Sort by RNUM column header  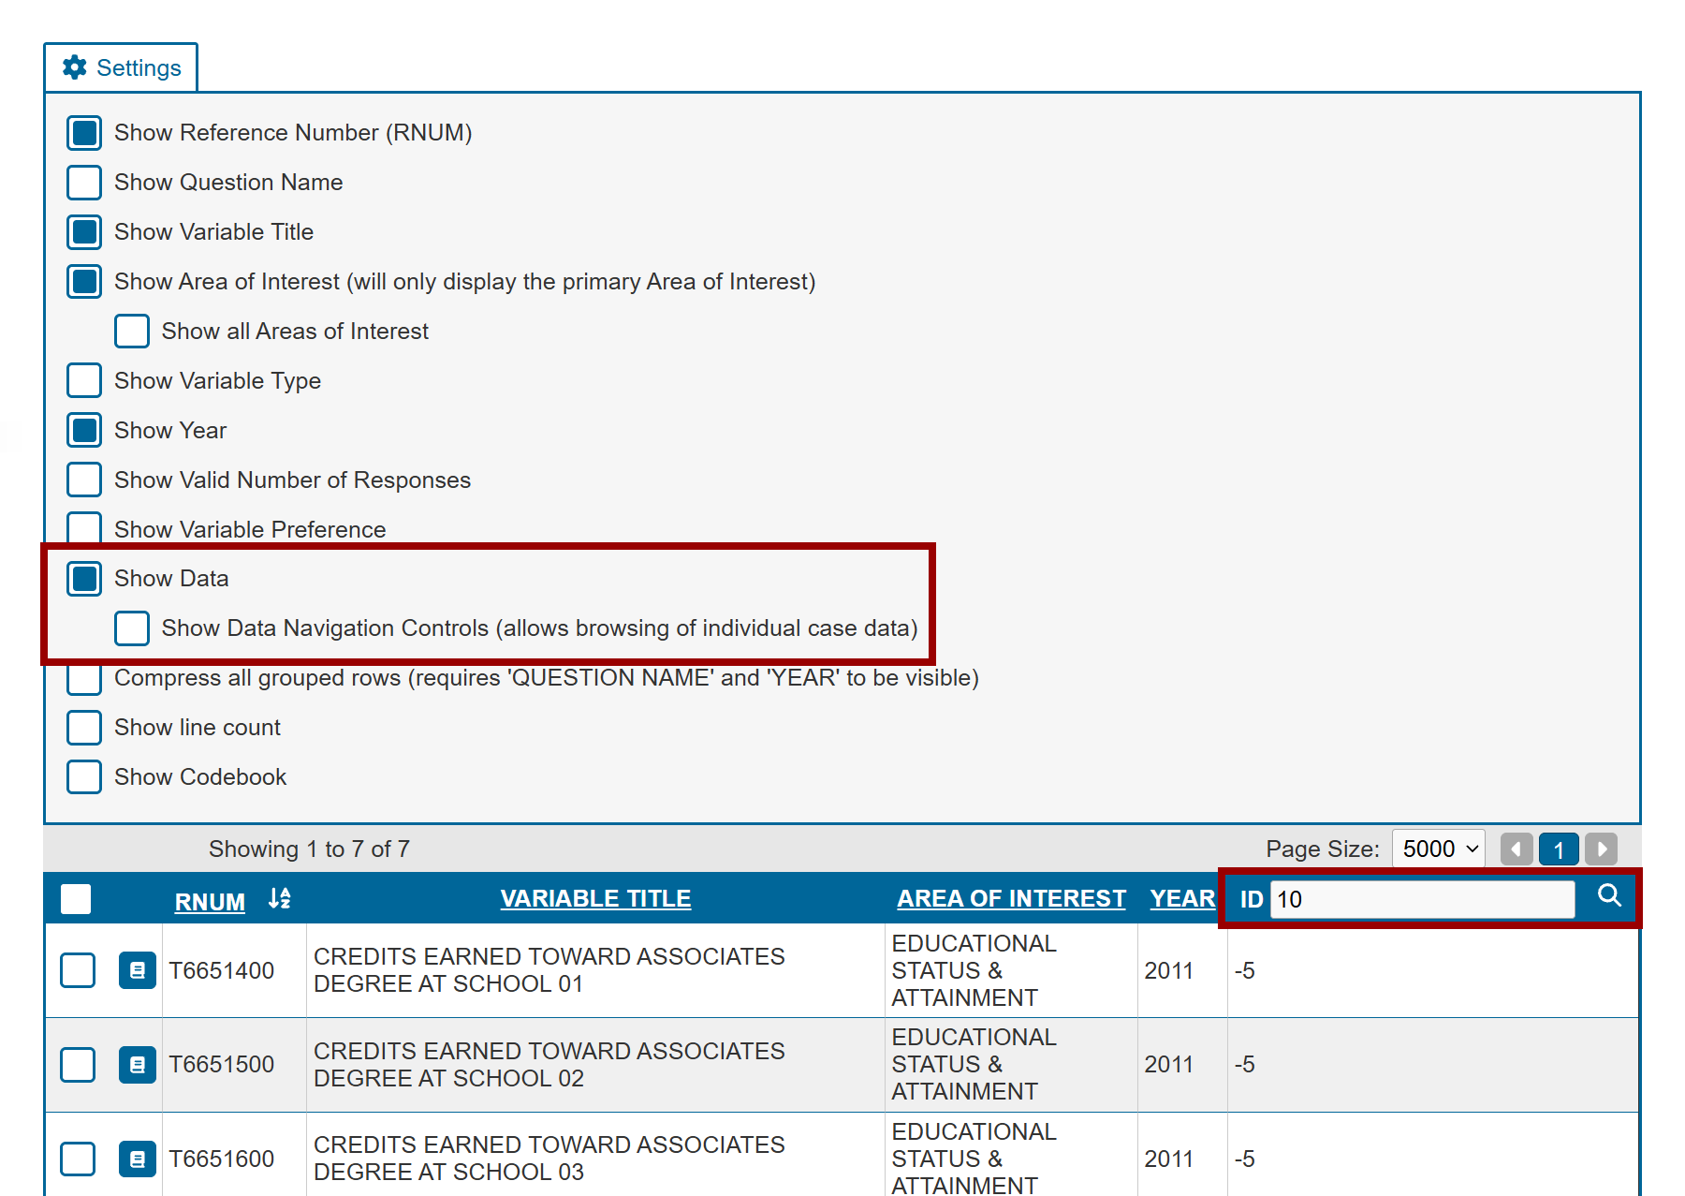(210, 902)
